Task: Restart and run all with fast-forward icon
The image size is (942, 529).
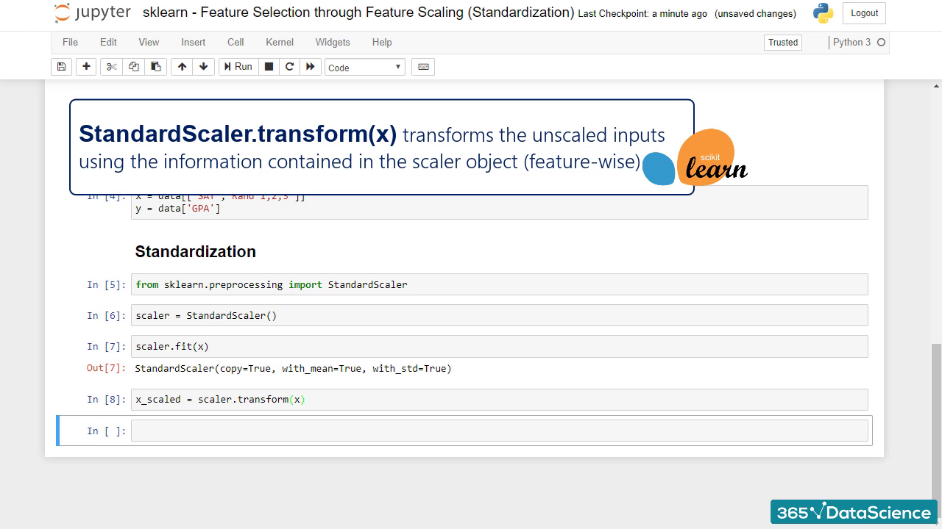Action: coord(311,67)
